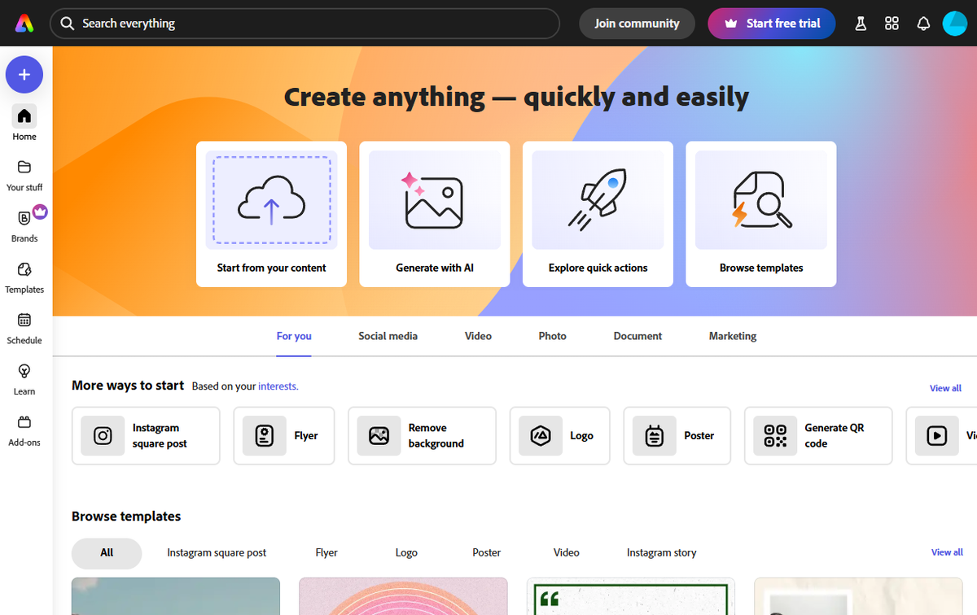Open Add-ons in the sidebar
977x615 pixels.
click(24, 430)
